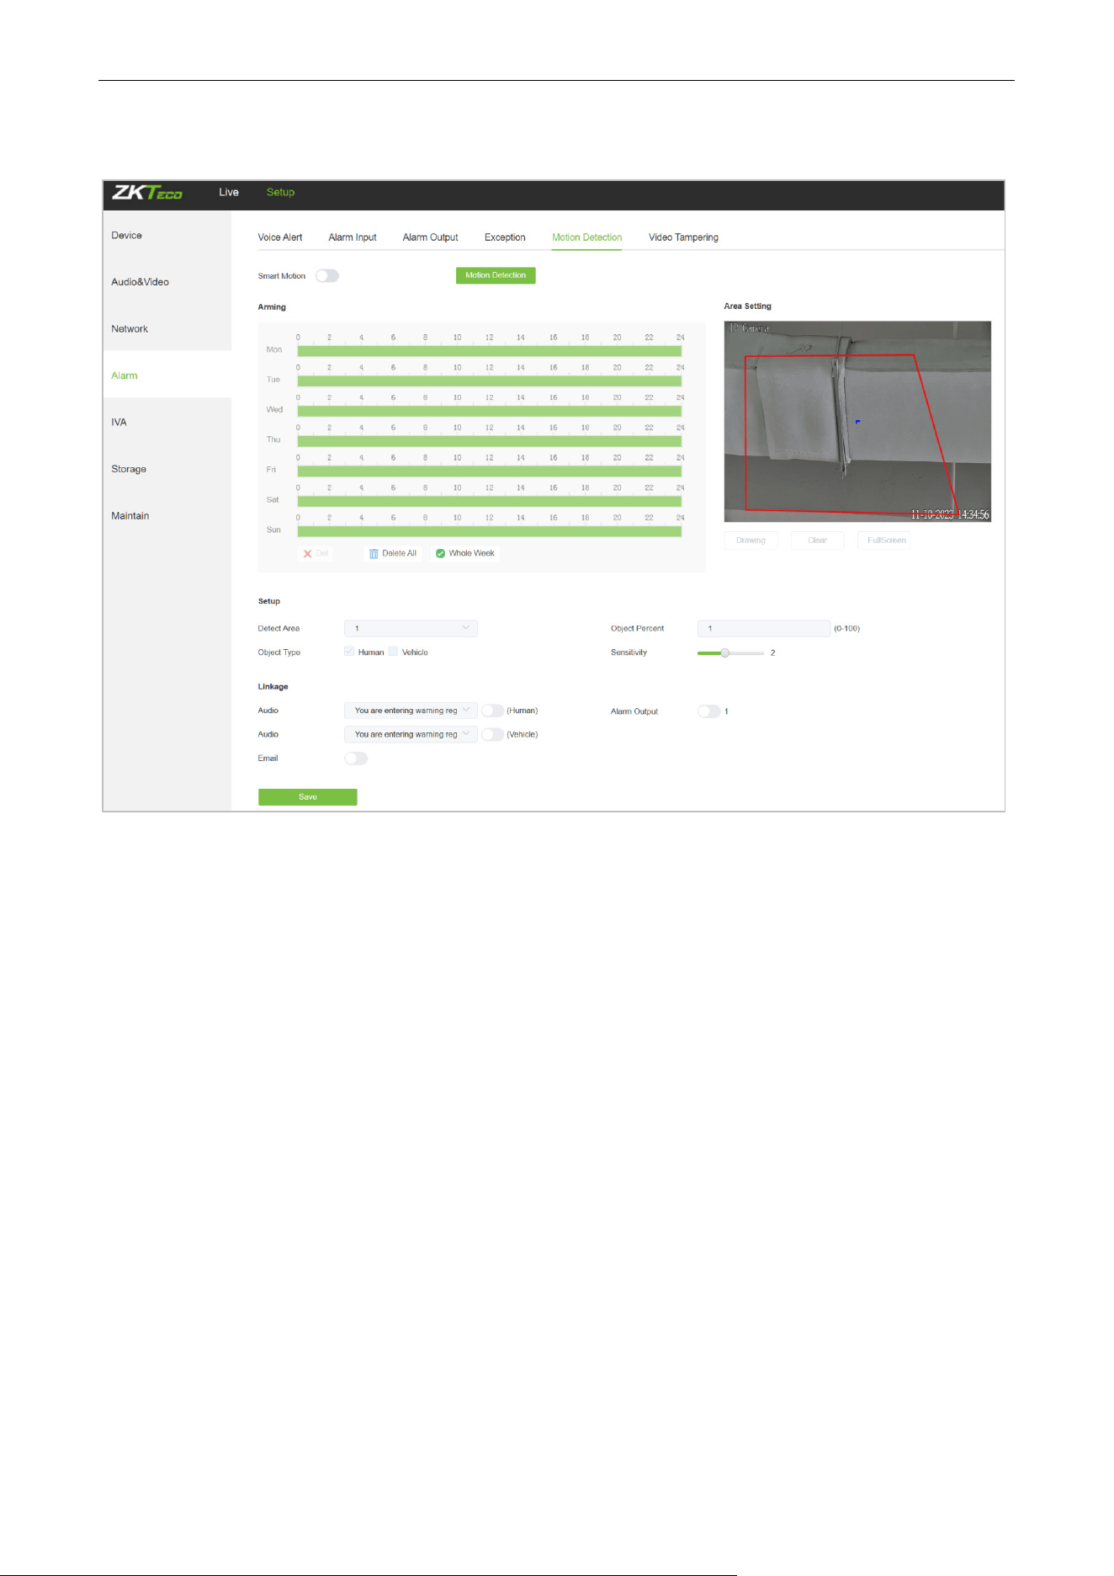Click the Whole Week green check icon
1114x1576 pixels.
pyautogui.click(x=440, y=554)
